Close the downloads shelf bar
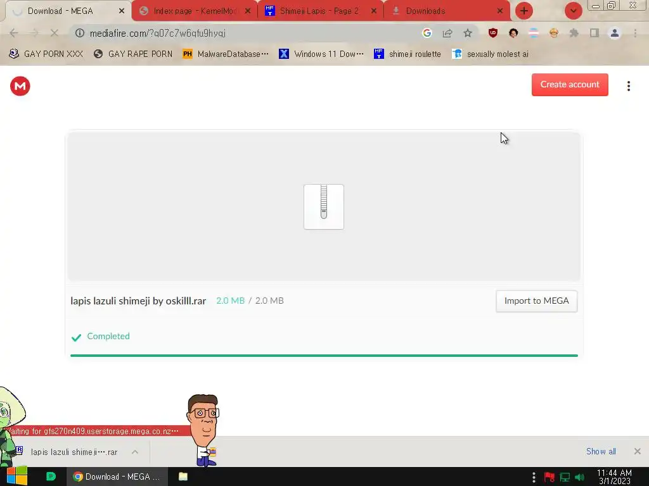 point(638,451)
